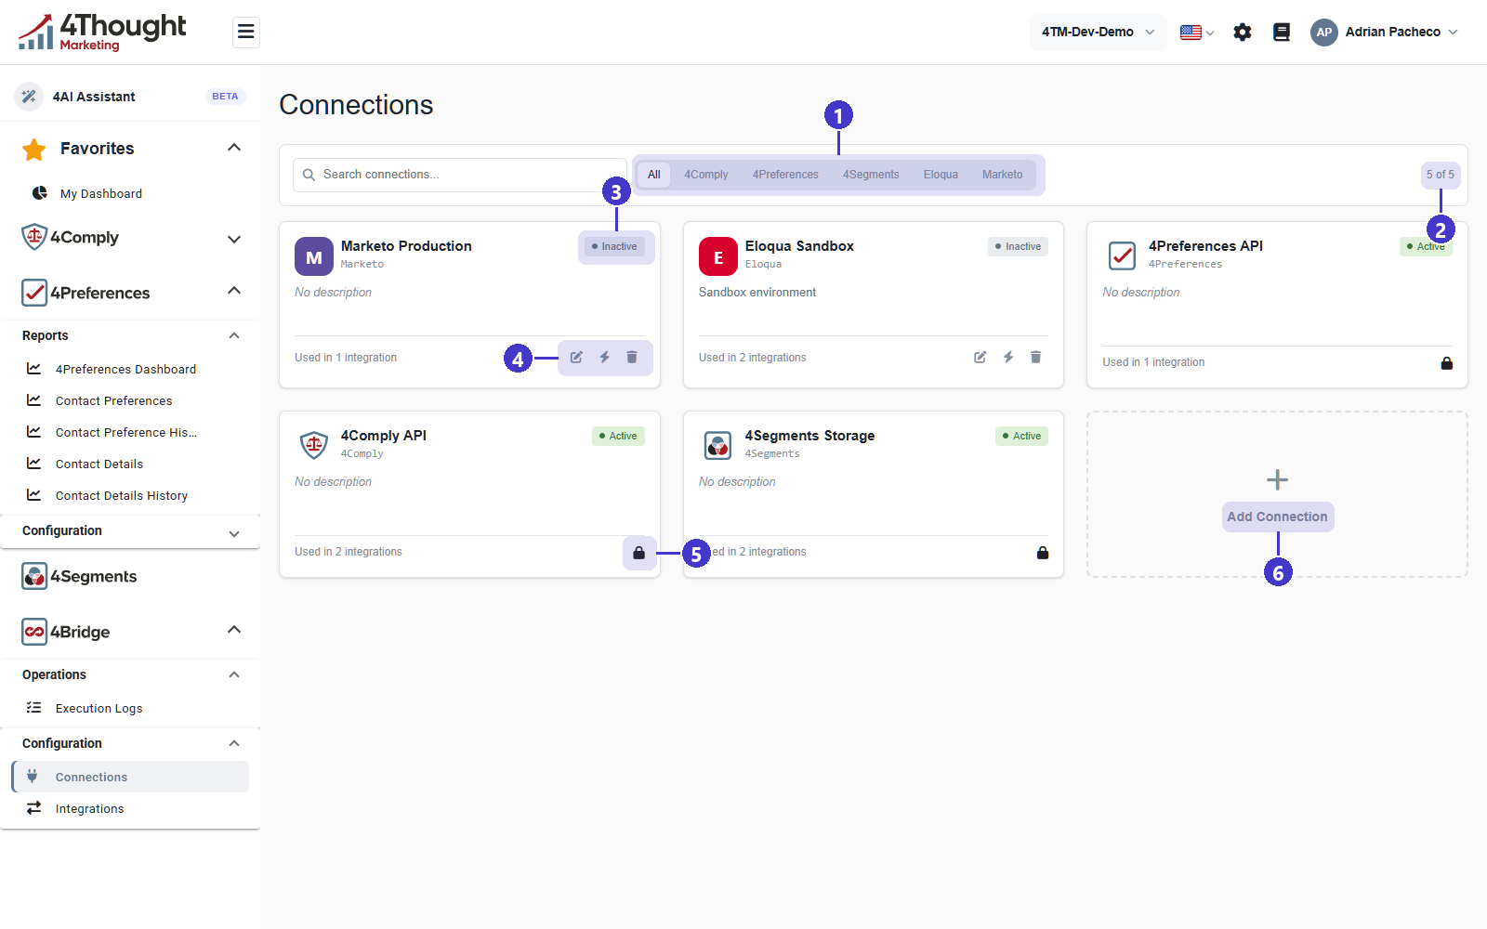The height and width of the screenshot is (929, 1487).
Task: Test the Marketo Production connection bolt icon
Action: click(604, 358)
